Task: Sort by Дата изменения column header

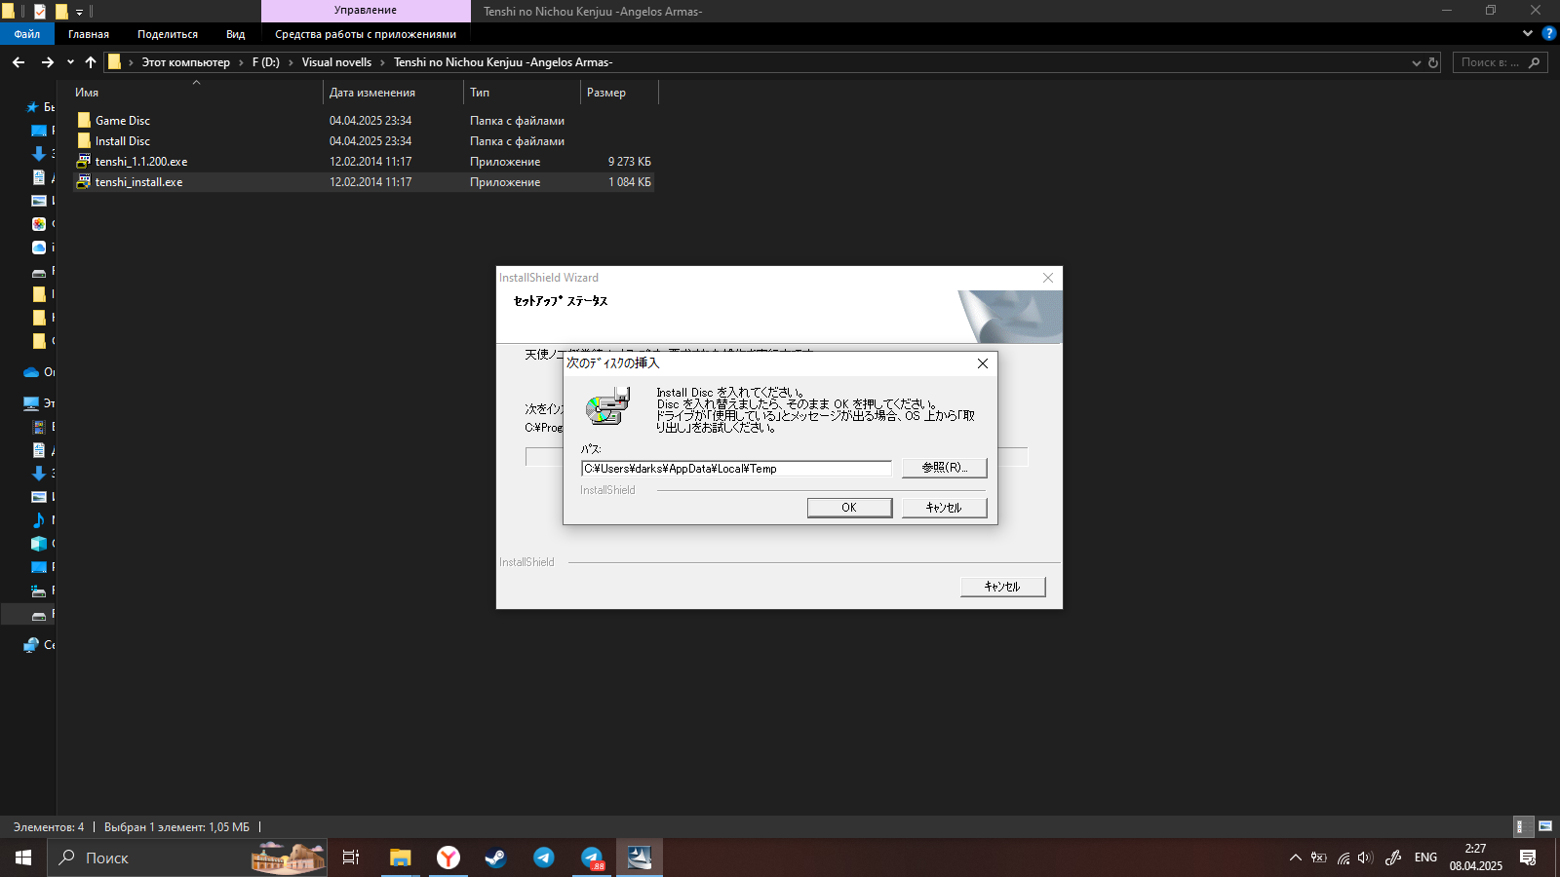Action: coord(393,93)
